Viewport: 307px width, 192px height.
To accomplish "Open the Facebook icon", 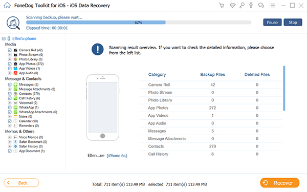I will coord(251,5).
